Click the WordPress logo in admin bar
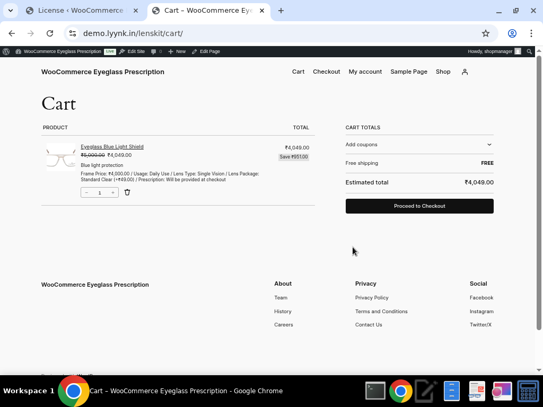The image size is (543, 407). 6,51
